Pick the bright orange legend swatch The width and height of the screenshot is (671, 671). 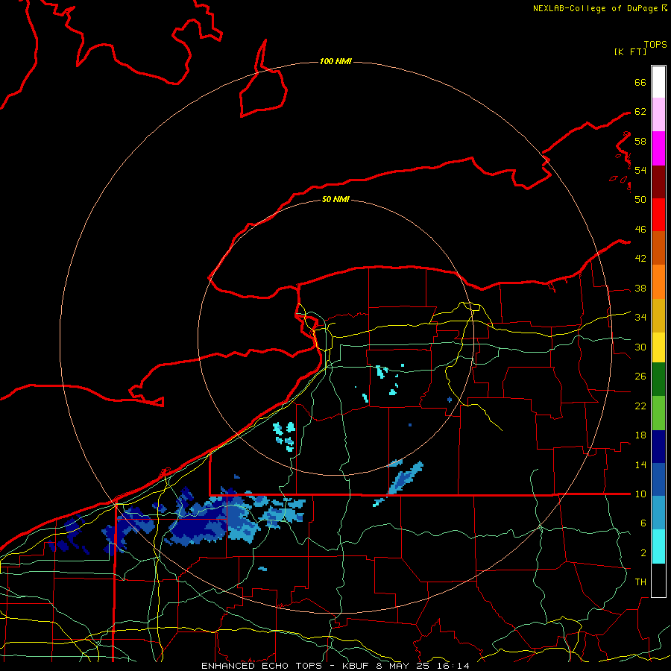pyautogui.click(x=658, y=282)
